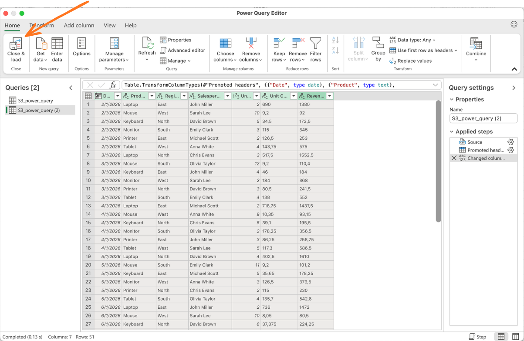Open the Units column filter dropdown
The image size is (524, 341).
pyautogui.click(x=257, y=96)
